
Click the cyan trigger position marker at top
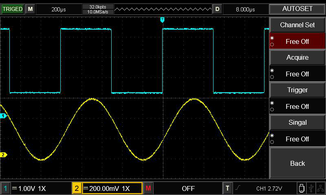point(163,19)
